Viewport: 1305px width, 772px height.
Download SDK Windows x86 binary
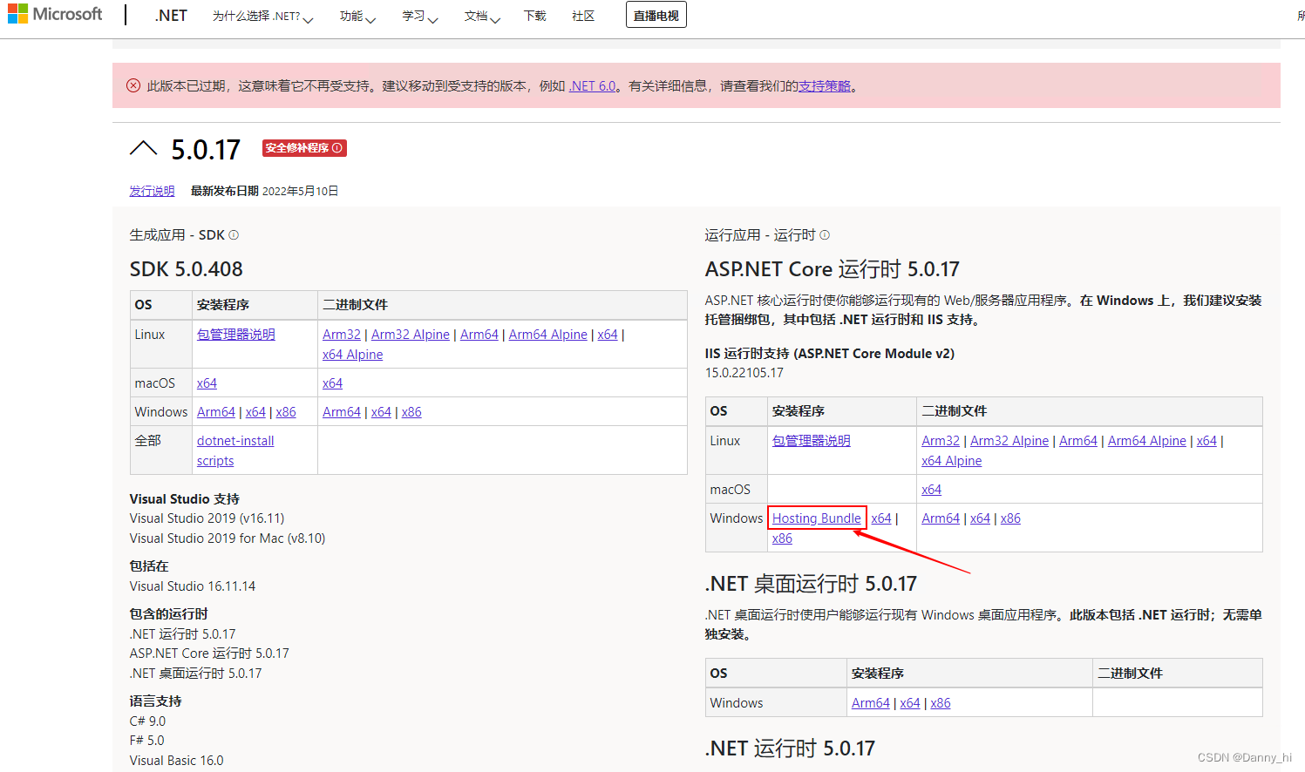[x=411, y=412]
